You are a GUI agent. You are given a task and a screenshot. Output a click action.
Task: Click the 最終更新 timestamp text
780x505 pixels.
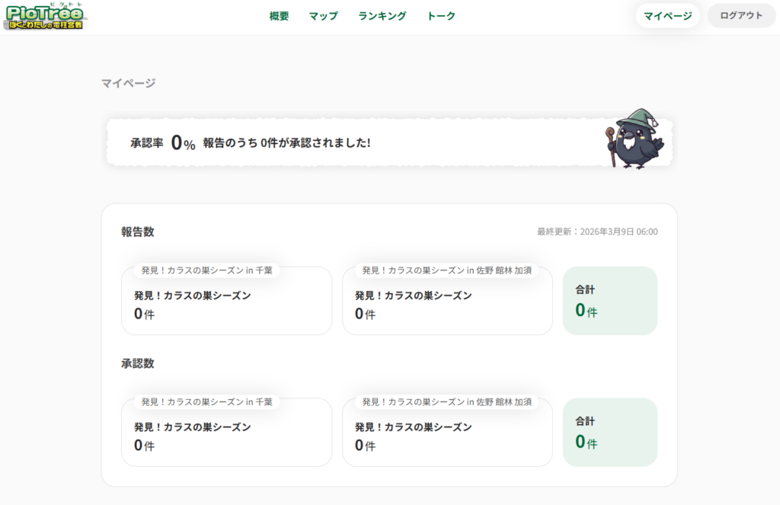pos(597,232)
